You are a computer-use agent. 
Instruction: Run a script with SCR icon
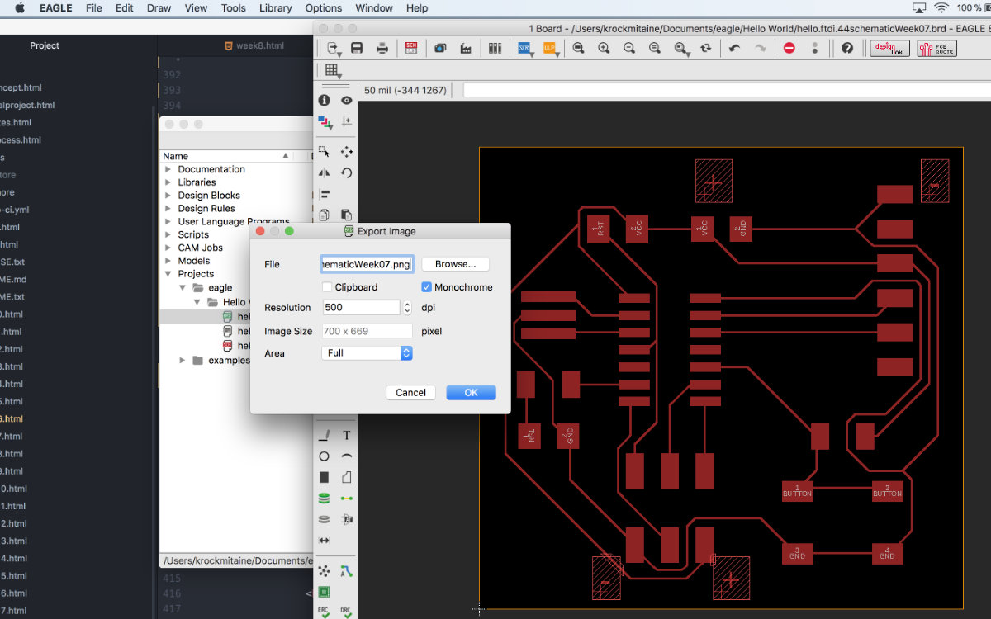524,48
